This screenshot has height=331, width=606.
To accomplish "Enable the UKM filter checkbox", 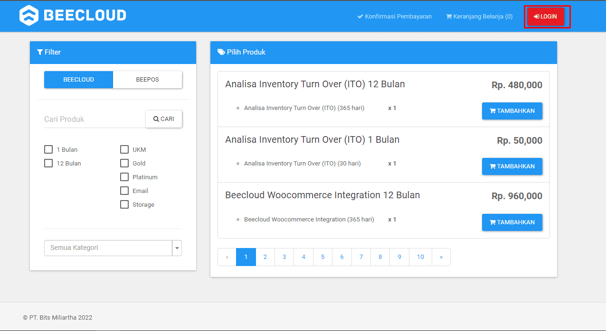I will (x=124, y=149).
